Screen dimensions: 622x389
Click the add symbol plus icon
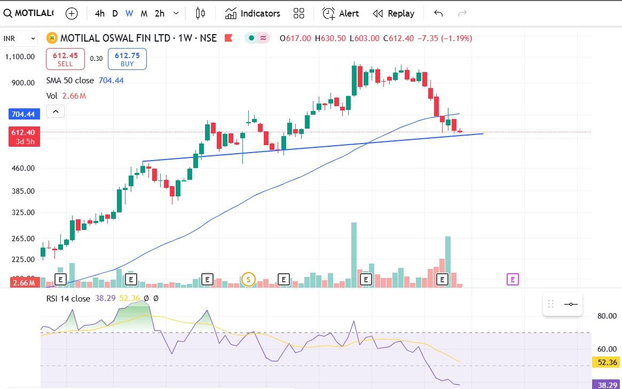click(72, 13)
